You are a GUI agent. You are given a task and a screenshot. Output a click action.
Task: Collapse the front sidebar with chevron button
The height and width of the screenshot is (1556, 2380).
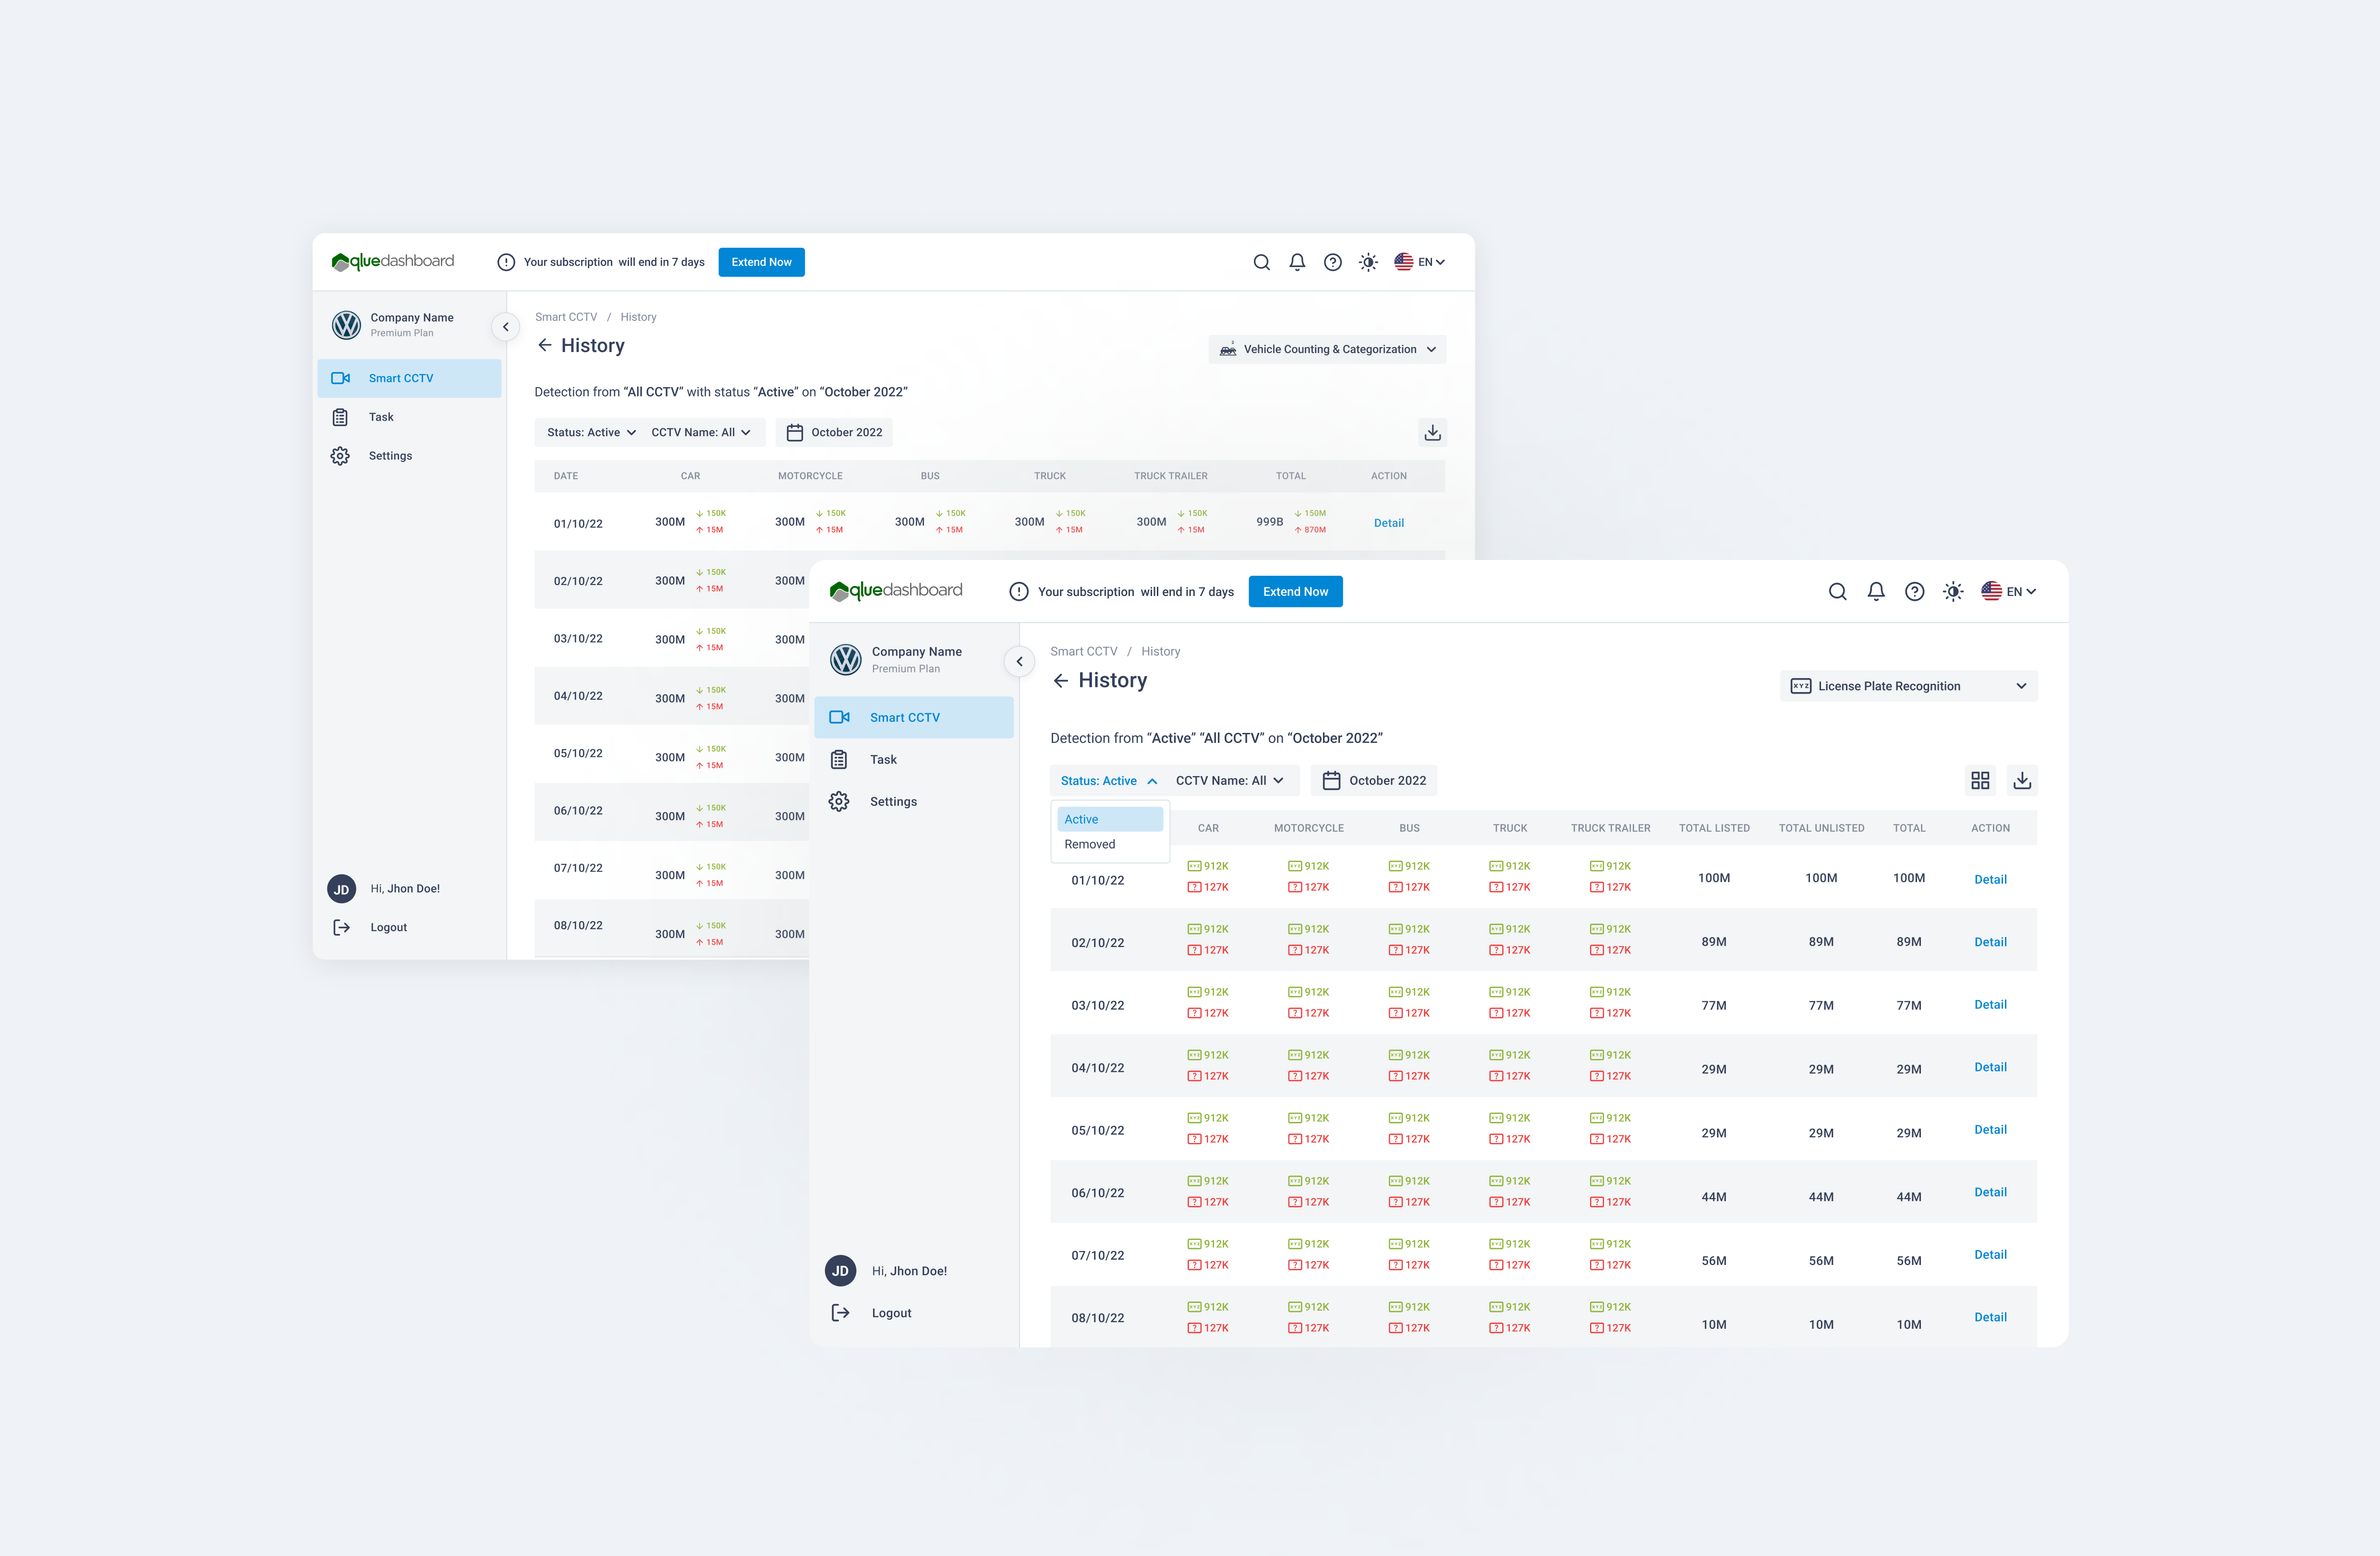click(x=1019, y=661)
